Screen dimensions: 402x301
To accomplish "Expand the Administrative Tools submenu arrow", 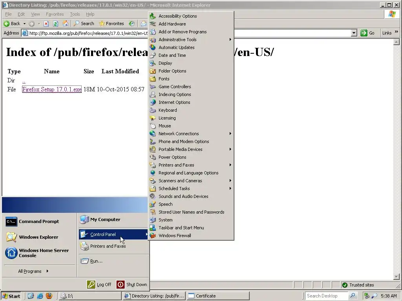I will point(230,40).
